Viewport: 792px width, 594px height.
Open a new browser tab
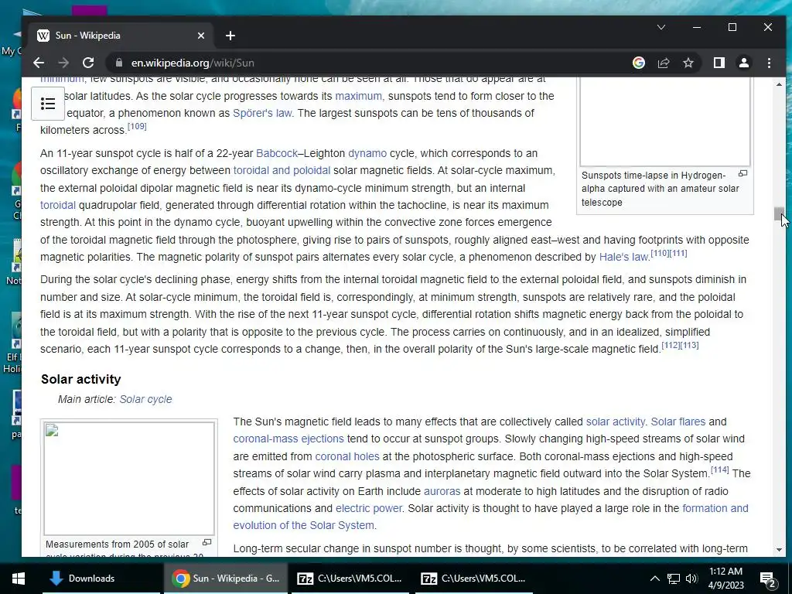coord(230,36)
